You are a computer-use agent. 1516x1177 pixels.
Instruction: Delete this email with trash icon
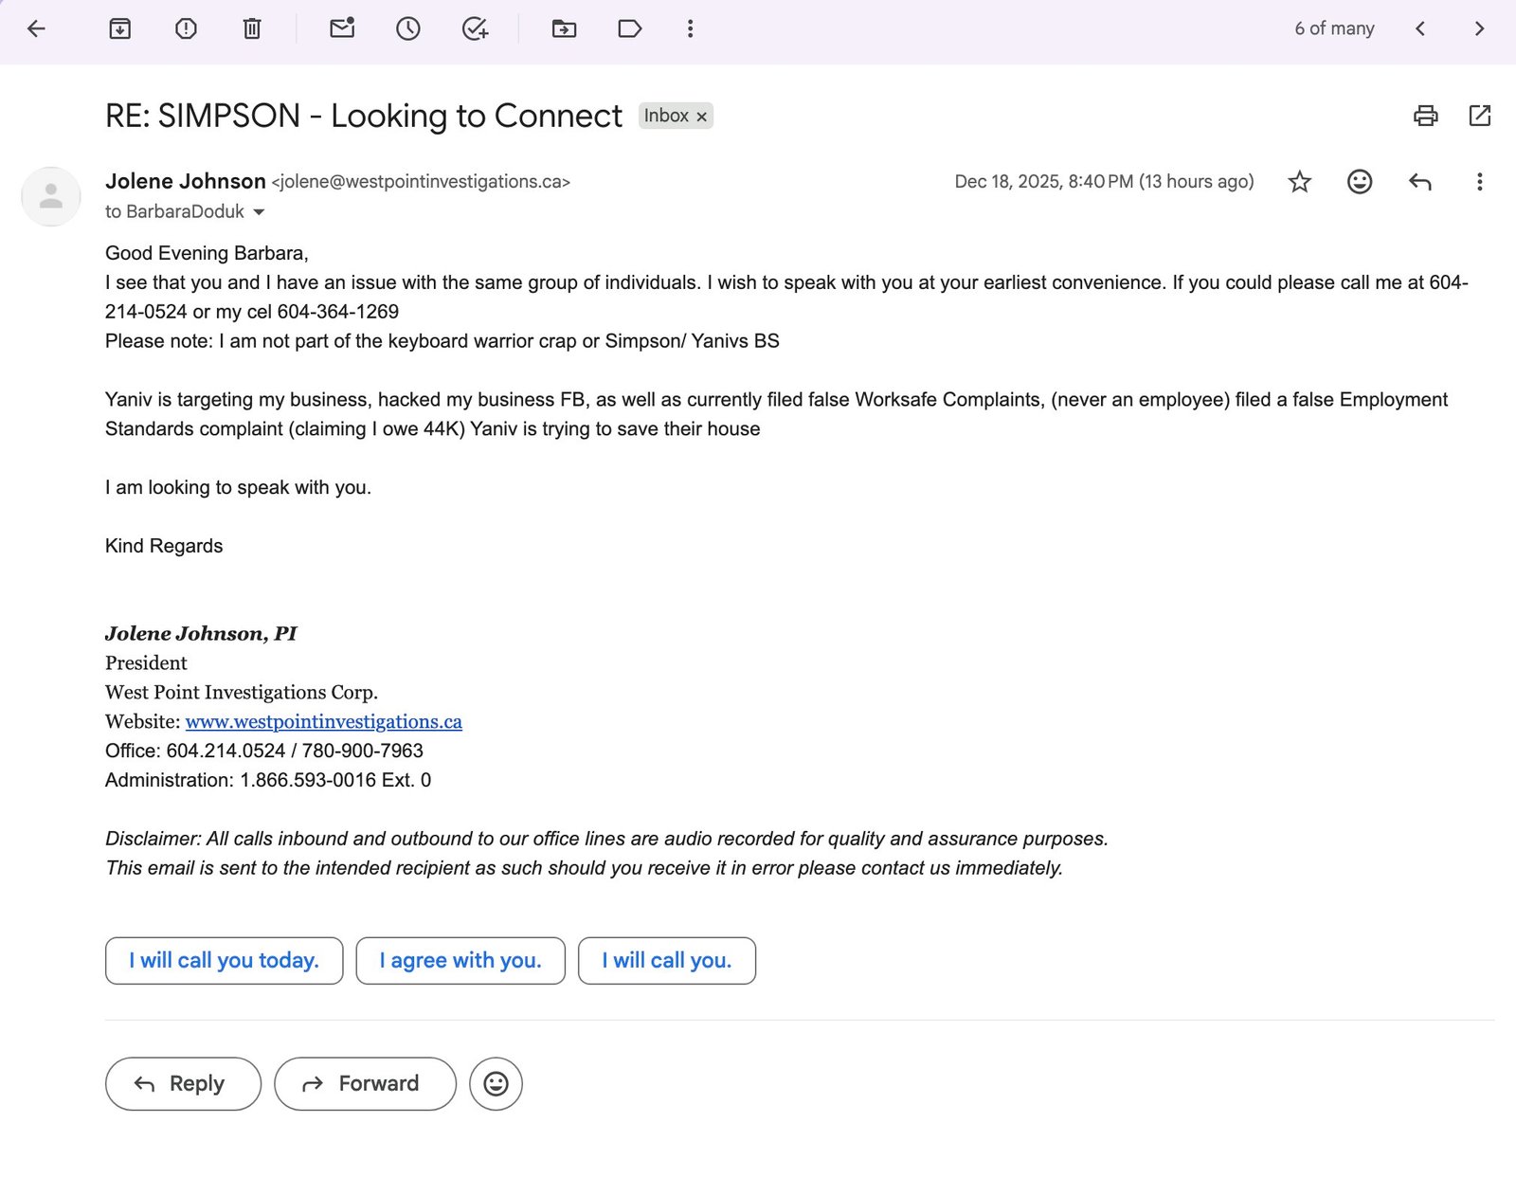pyautogui.click(x=252, y=28)
